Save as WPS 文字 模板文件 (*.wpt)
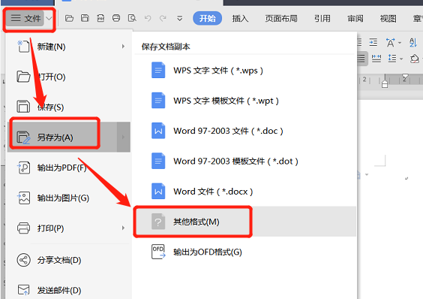 (245, 101)
